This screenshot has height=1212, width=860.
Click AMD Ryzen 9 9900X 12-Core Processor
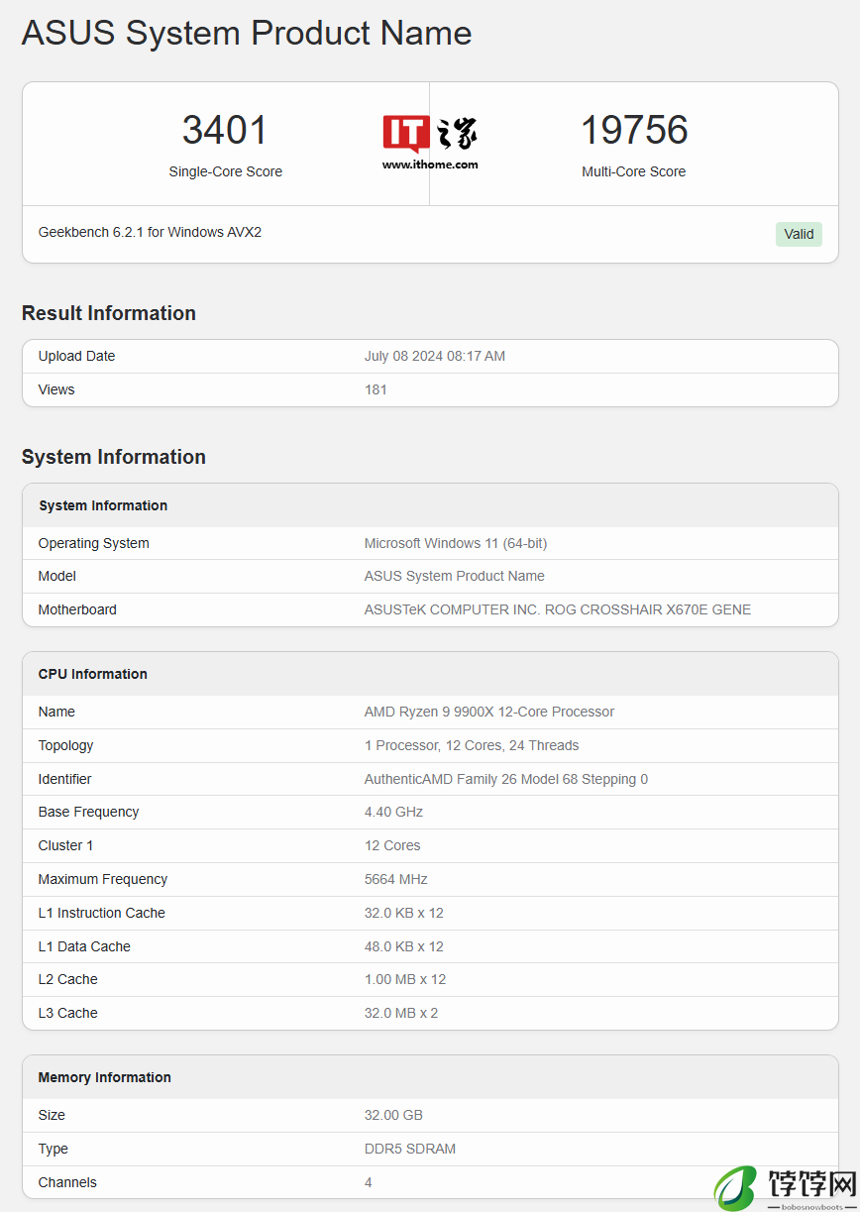coord(489,712)
